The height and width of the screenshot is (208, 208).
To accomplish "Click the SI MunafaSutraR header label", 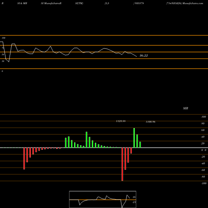I will [51, 3].
